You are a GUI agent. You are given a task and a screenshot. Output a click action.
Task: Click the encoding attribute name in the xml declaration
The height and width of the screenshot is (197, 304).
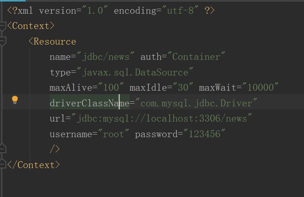coord(135,11)
